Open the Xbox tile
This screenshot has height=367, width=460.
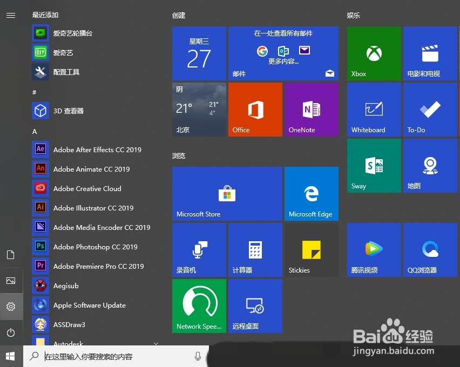374,53
